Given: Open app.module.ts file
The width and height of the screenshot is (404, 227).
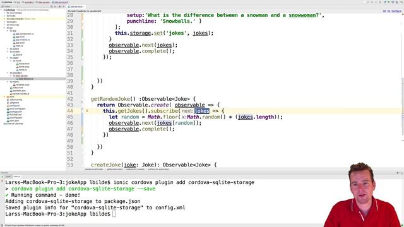Looking at the screenshot, I should click(x=21, y=40).
